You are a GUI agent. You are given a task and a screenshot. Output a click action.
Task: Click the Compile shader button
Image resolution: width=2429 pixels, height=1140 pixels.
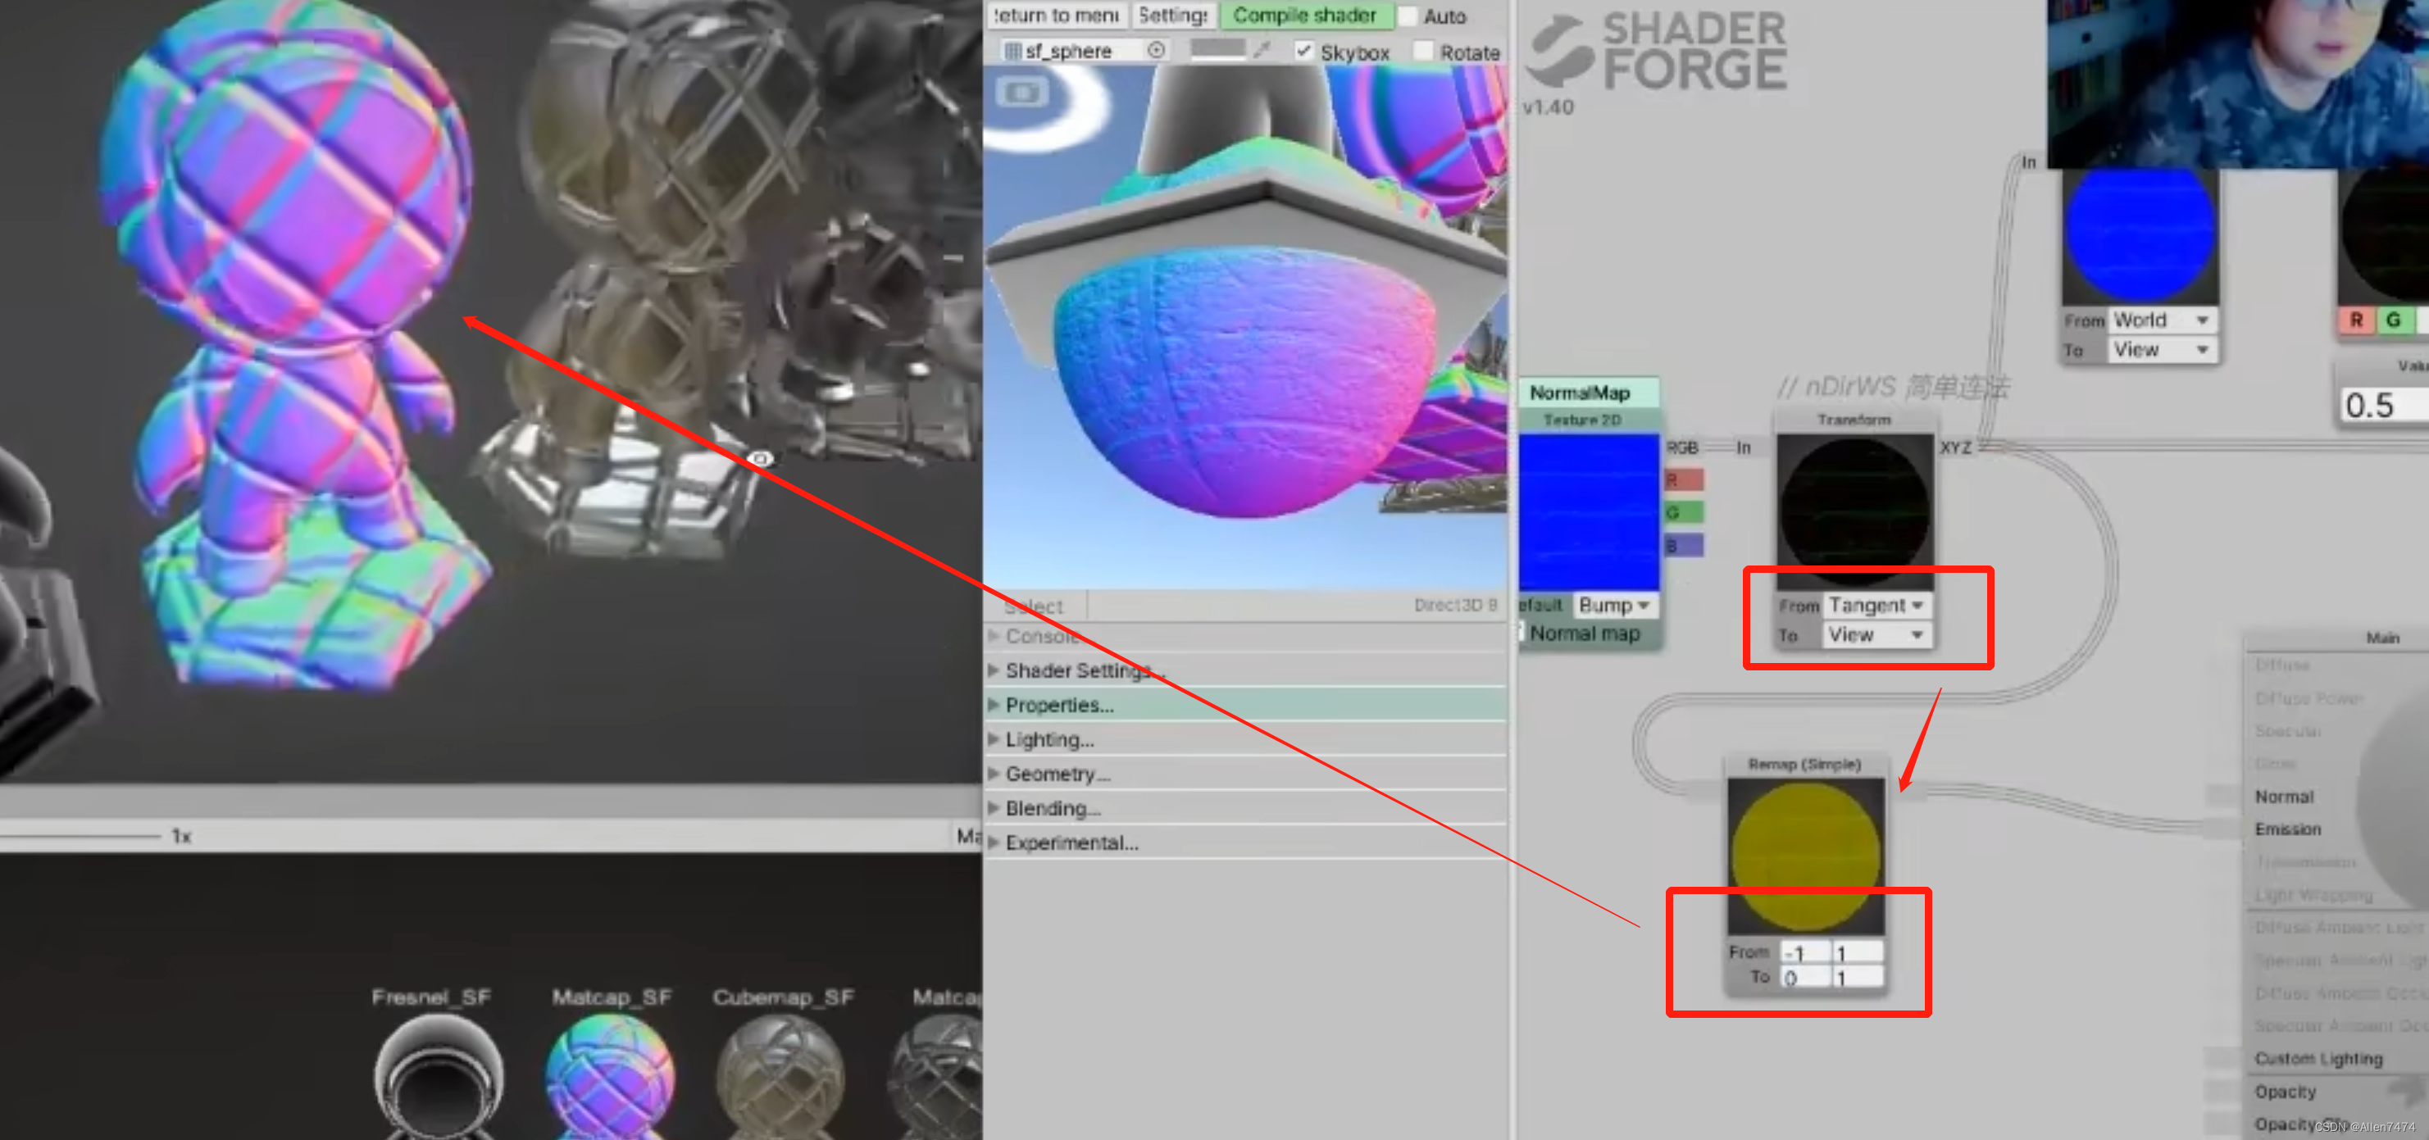tap(1304, 15)
